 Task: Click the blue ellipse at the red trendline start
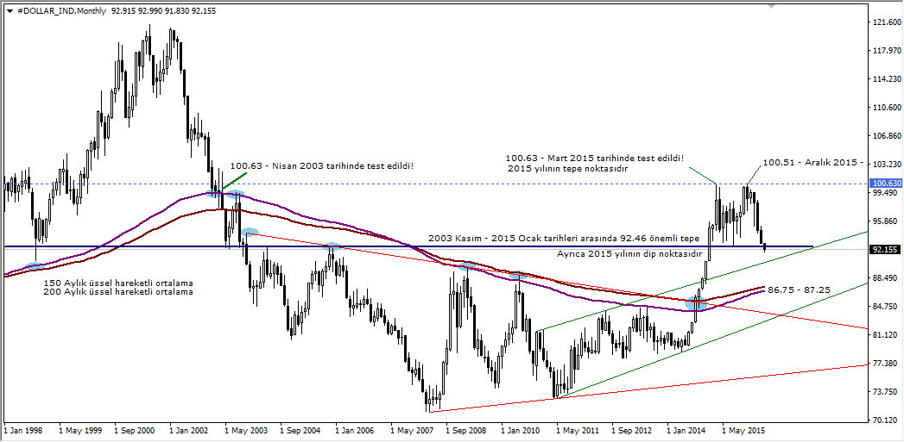pyautogui.click(x=250, y=232)
